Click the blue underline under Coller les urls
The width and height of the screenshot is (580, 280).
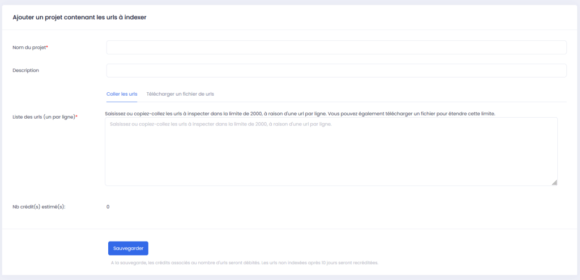tap(122, 101)
